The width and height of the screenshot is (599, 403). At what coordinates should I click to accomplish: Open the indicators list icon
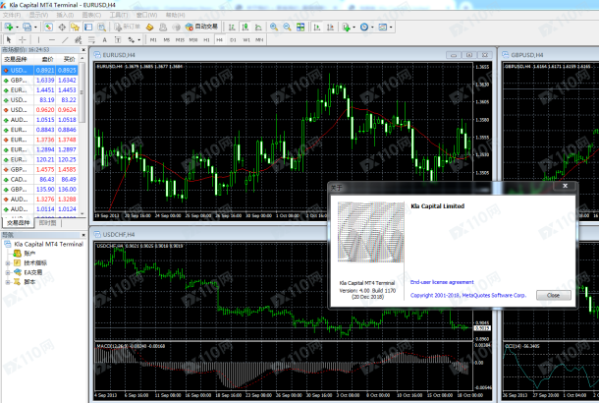346,27
